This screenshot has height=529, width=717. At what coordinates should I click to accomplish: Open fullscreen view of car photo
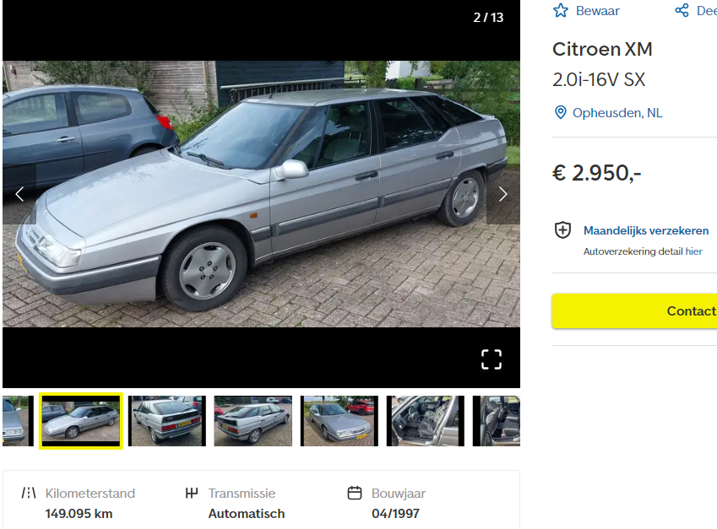tap(492, 359)
